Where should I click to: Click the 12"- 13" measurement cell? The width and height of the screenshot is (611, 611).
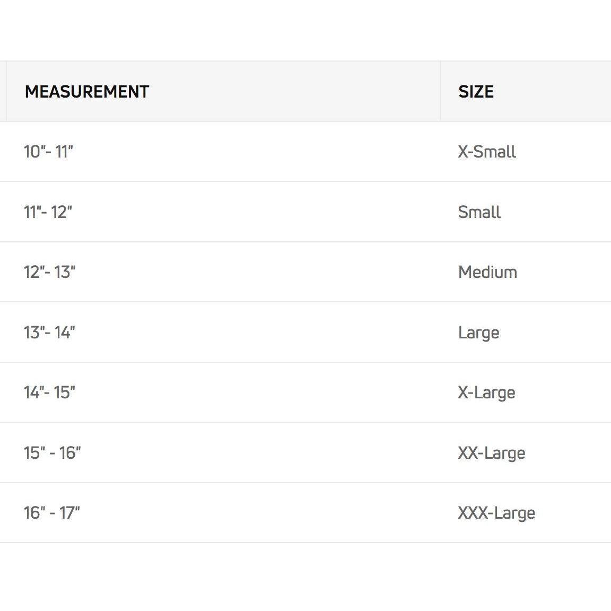pos(49,272)
